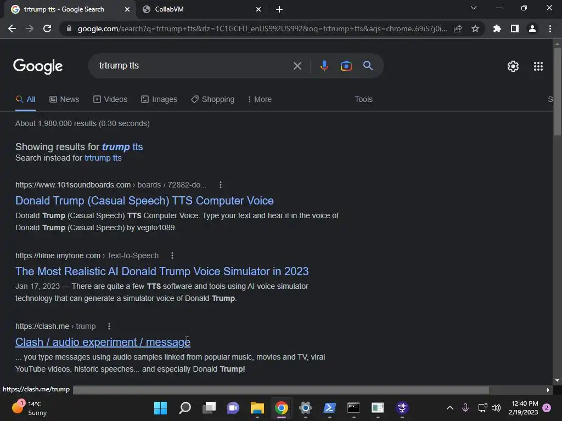The width and height of the screenshot is (562, 421).
Task: Go to the Google homepage via logo
Action: pos(38,66)
